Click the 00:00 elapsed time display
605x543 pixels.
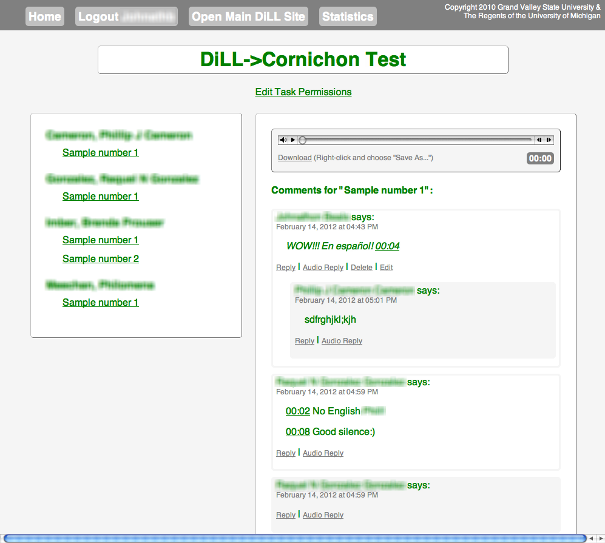pyautogui.click(x=540, y=158)
